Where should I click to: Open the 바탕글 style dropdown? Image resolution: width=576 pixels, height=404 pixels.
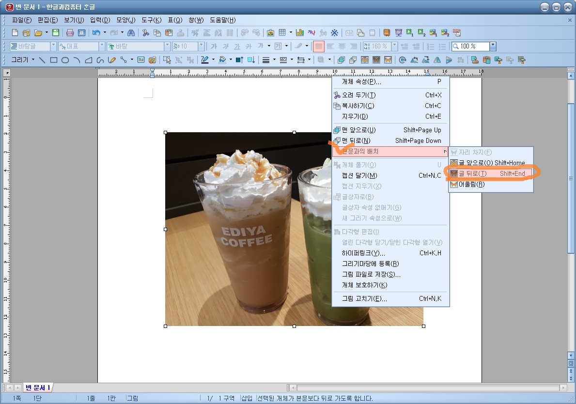[53, 47]
